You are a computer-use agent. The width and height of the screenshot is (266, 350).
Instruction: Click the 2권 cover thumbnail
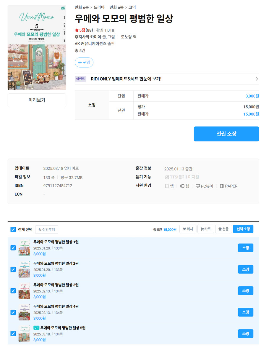pyautogui.click(x=24, y=269)
